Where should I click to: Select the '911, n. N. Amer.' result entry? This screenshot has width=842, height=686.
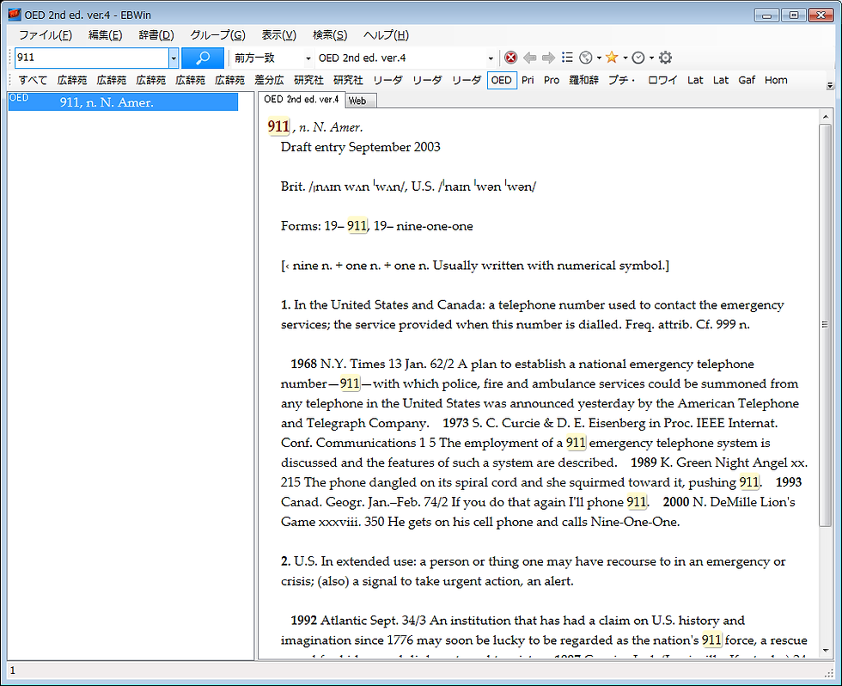[123, 102]
